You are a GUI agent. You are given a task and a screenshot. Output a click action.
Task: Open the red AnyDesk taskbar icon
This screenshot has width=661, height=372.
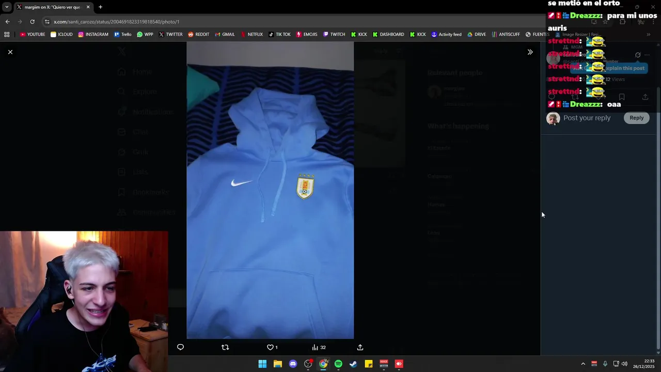tap(399, 364)
